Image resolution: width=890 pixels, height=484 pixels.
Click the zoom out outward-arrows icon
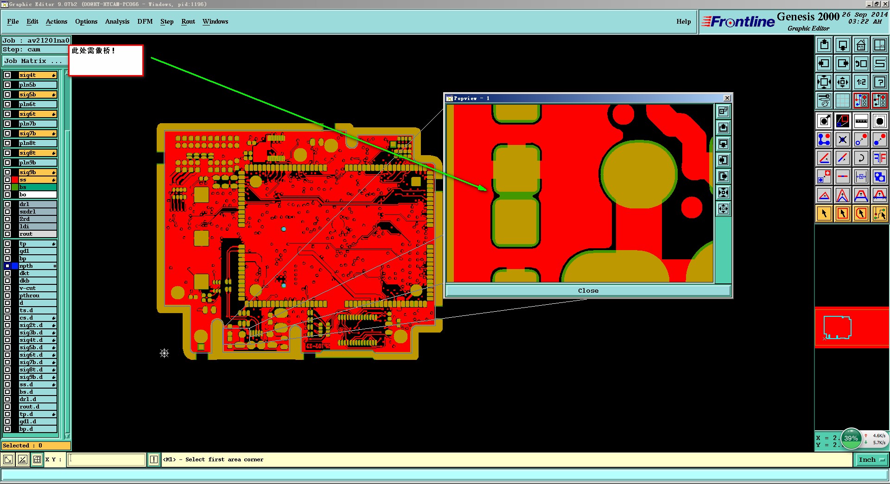click(x=843, y=82)
